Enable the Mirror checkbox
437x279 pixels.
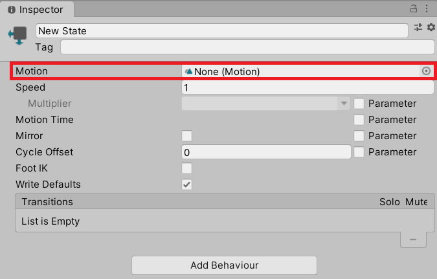pos(187,136)
